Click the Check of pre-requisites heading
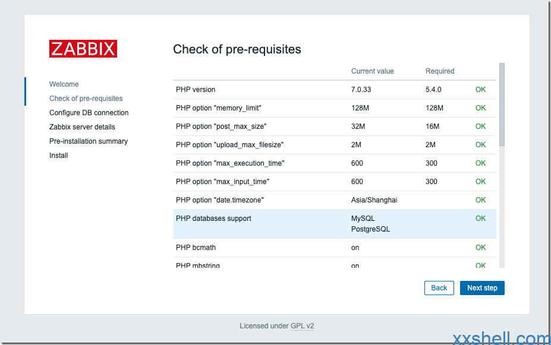 click(x=237, y=49)
